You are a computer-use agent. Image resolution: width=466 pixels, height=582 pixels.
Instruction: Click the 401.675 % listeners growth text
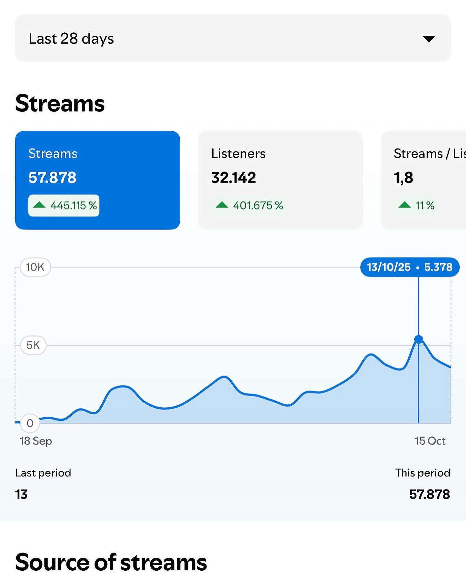pyautogui.click(x=258, y=205)
